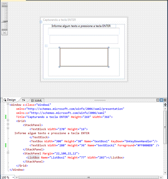This screenshot has width=168, height=179.
Task: Click the TextBlock Width="270" attribute
Action: (57, 129)
